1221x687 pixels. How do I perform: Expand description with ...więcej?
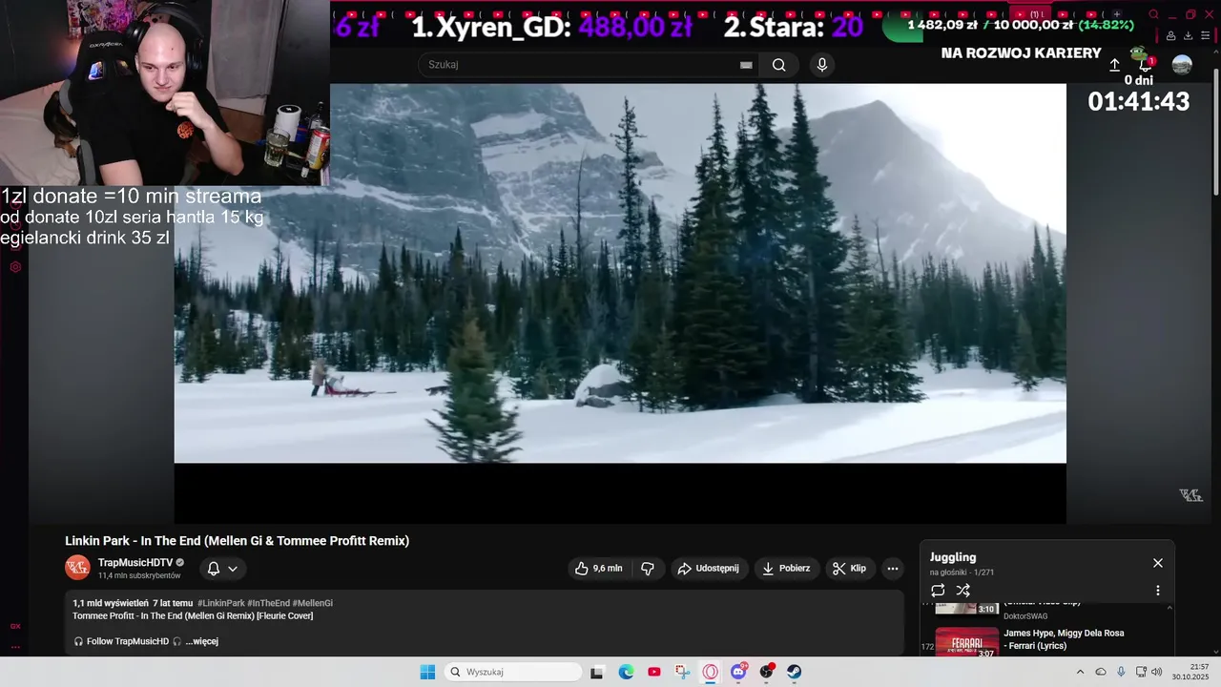[x=202, y=641]
